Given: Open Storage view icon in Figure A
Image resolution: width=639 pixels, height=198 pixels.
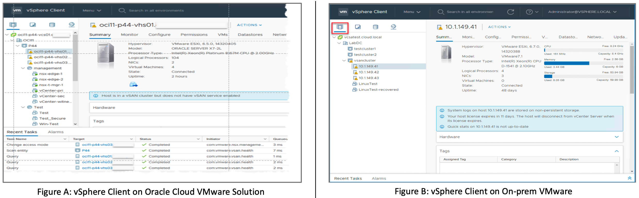Looking at the screenshot, I should (x=52, y=25).
